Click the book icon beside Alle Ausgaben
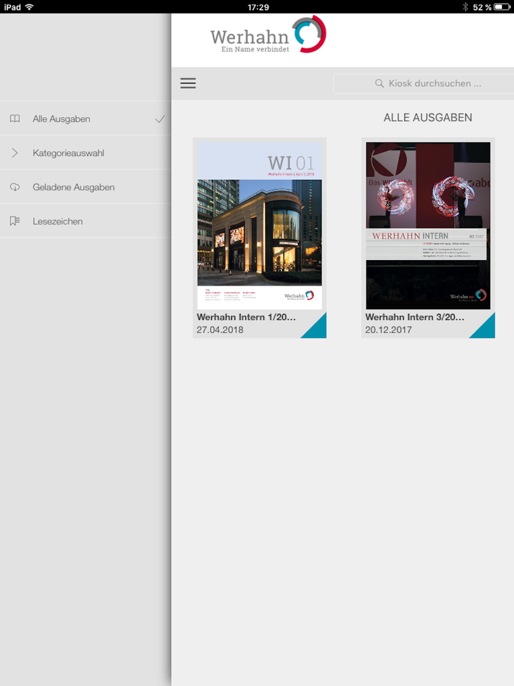Viewport: 514px width, 686px height. coord(15,119)
